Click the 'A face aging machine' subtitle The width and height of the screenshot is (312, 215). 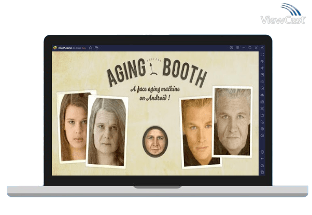point(155,89)
